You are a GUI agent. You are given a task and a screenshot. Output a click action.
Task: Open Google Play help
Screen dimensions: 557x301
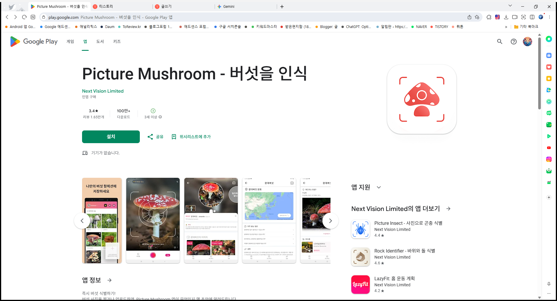tap(513, 42)
